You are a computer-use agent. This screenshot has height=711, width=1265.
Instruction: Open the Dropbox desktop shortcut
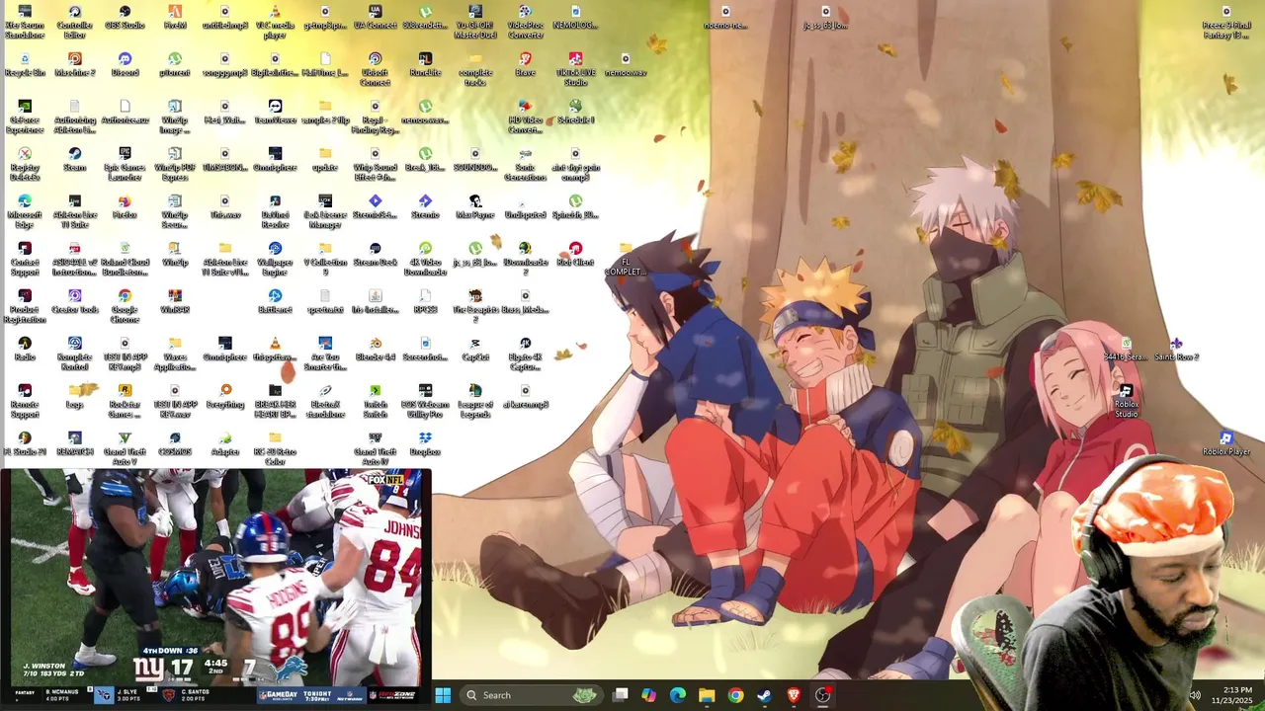[x=425, y=444]
